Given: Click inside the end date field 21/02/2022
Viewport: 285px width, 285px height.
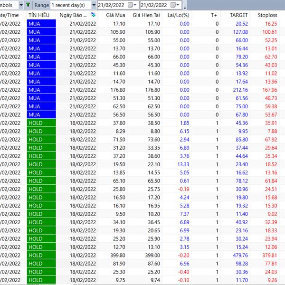Looking at the screenshot, I should [155, 5].
